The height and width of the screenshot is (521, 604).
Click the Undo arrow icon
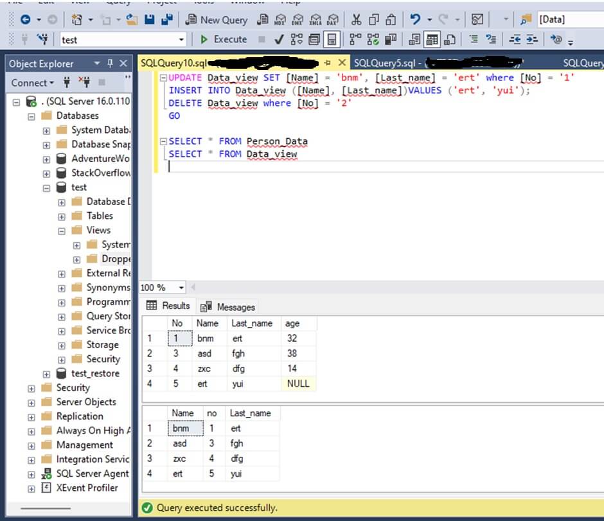[x=416, y=19]
